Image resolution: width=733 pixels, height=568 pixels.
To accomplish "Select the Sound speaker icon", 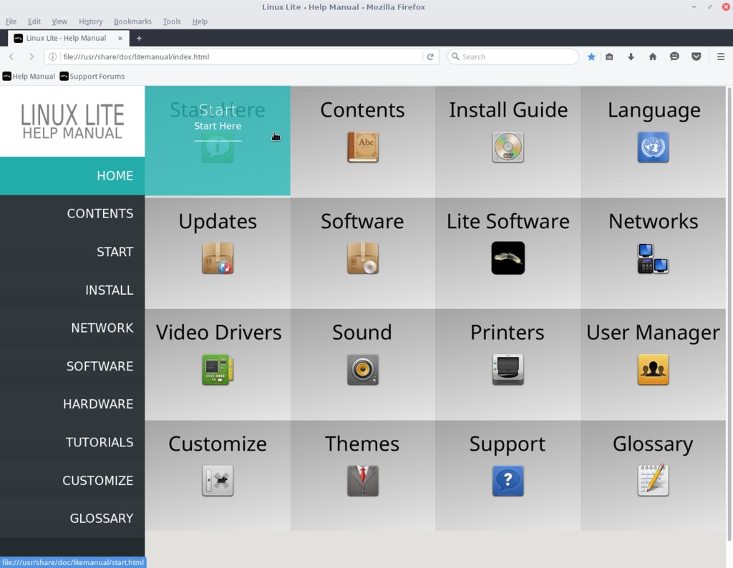I will 362,369.
